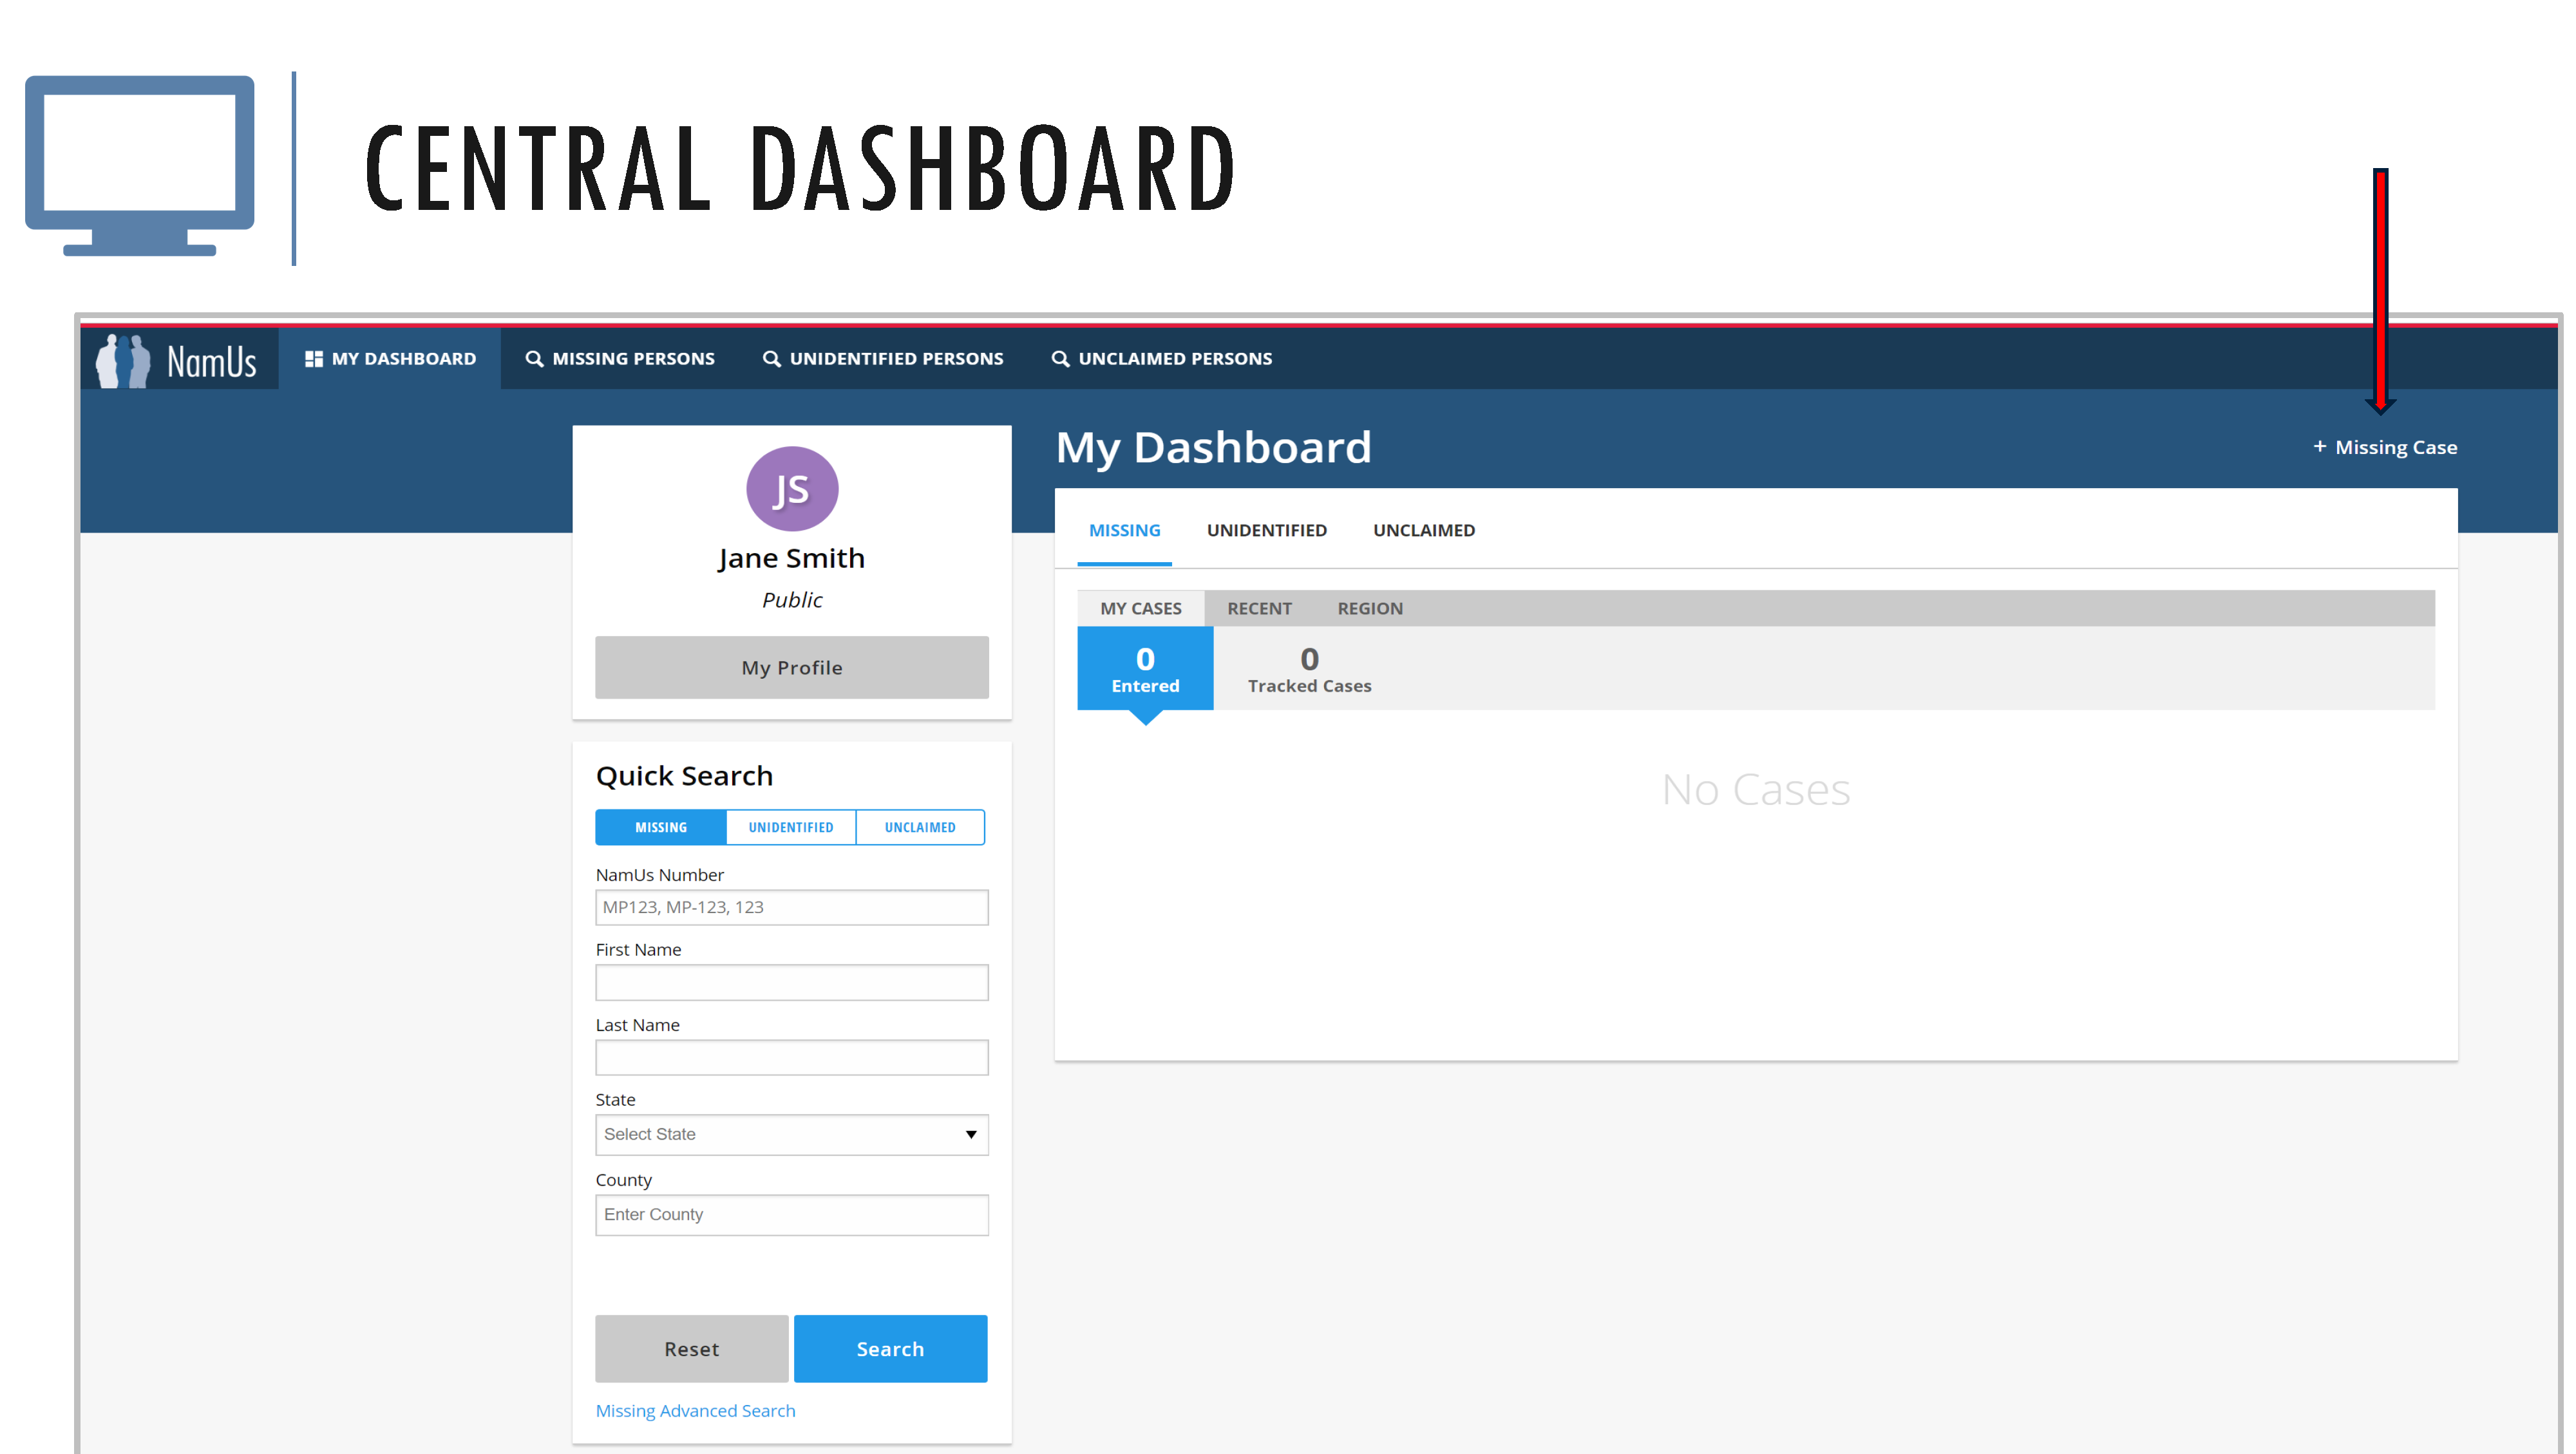
Task: Click the NamUs Number input field
Action: click(791, 907)
